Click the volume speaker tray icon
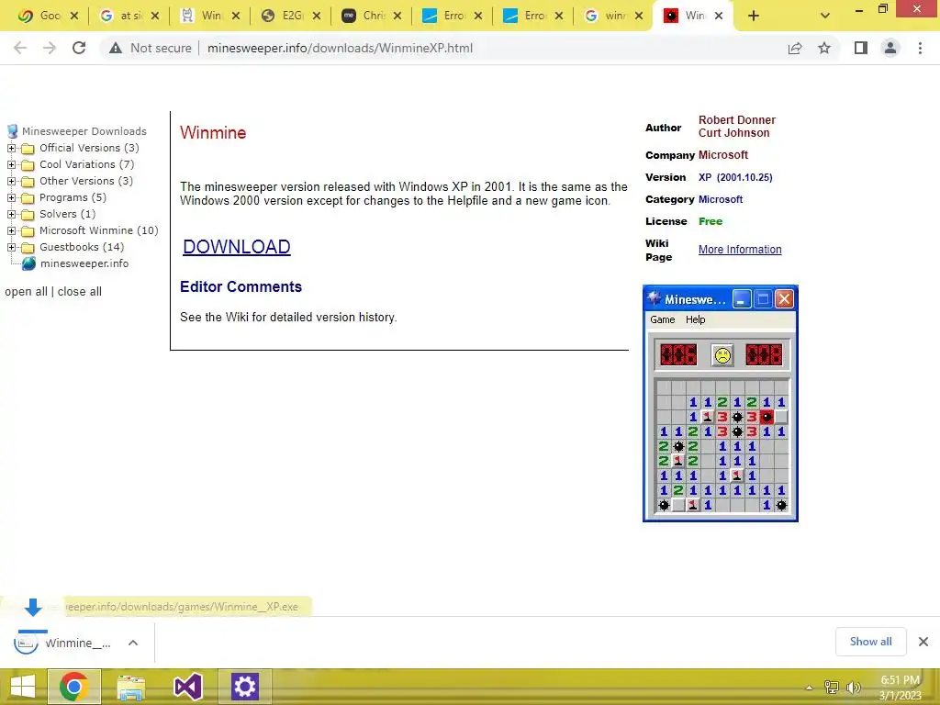The width and height of the screenshot is (940, 705). coord(853,687)
